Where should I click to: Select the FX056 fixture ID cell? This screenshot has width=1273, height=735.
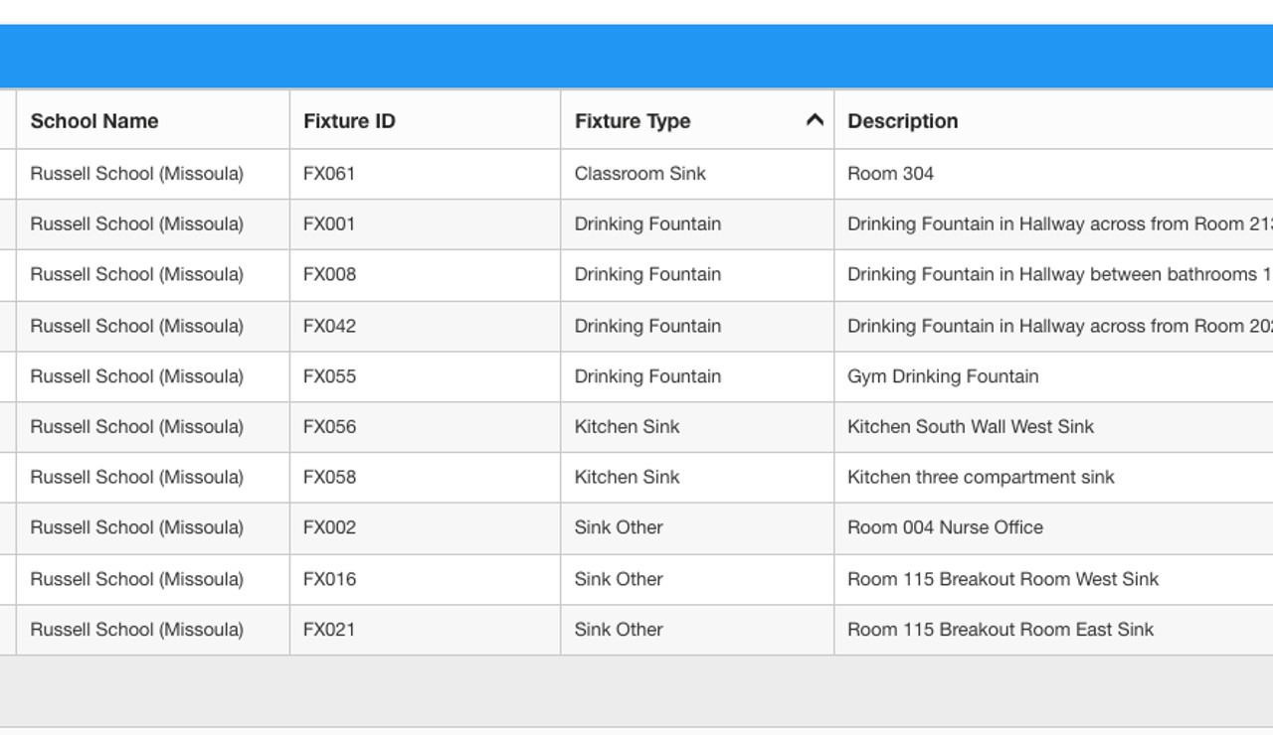(329, 427)
